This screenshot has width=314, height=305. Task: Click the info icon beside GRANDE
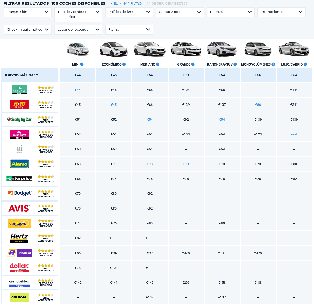coord(193,64)
